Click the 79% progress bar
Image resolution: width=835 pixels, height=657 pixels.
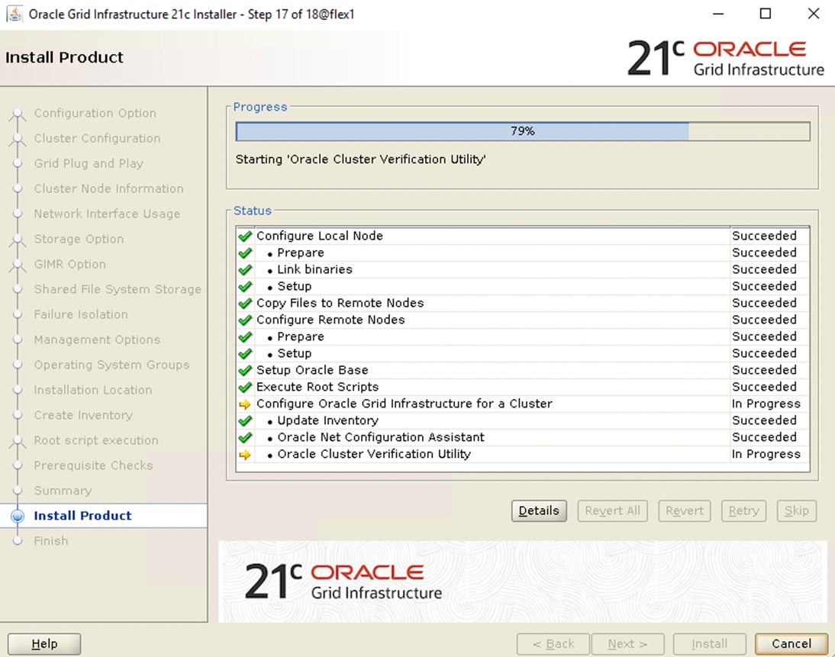523,131
